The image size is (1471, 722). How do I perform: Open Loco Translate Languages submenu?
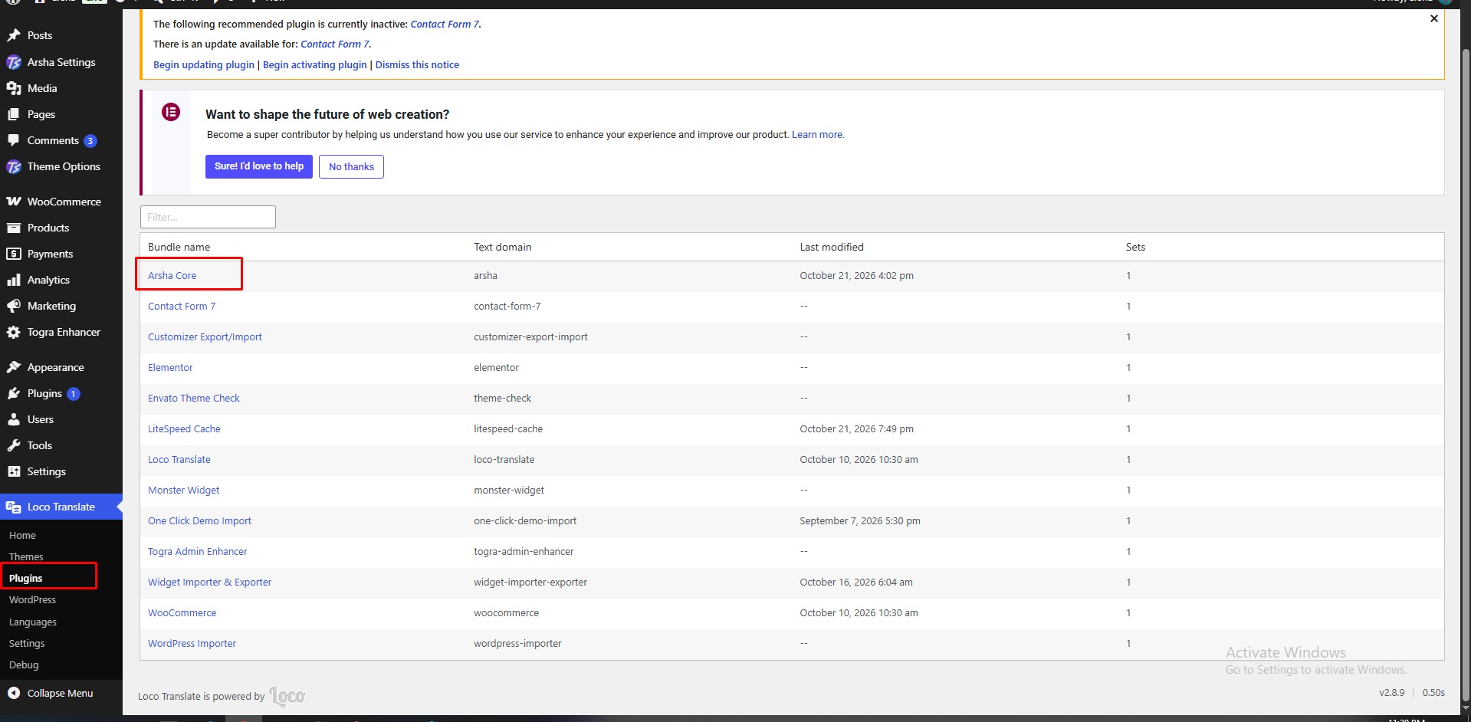[33, 622]
